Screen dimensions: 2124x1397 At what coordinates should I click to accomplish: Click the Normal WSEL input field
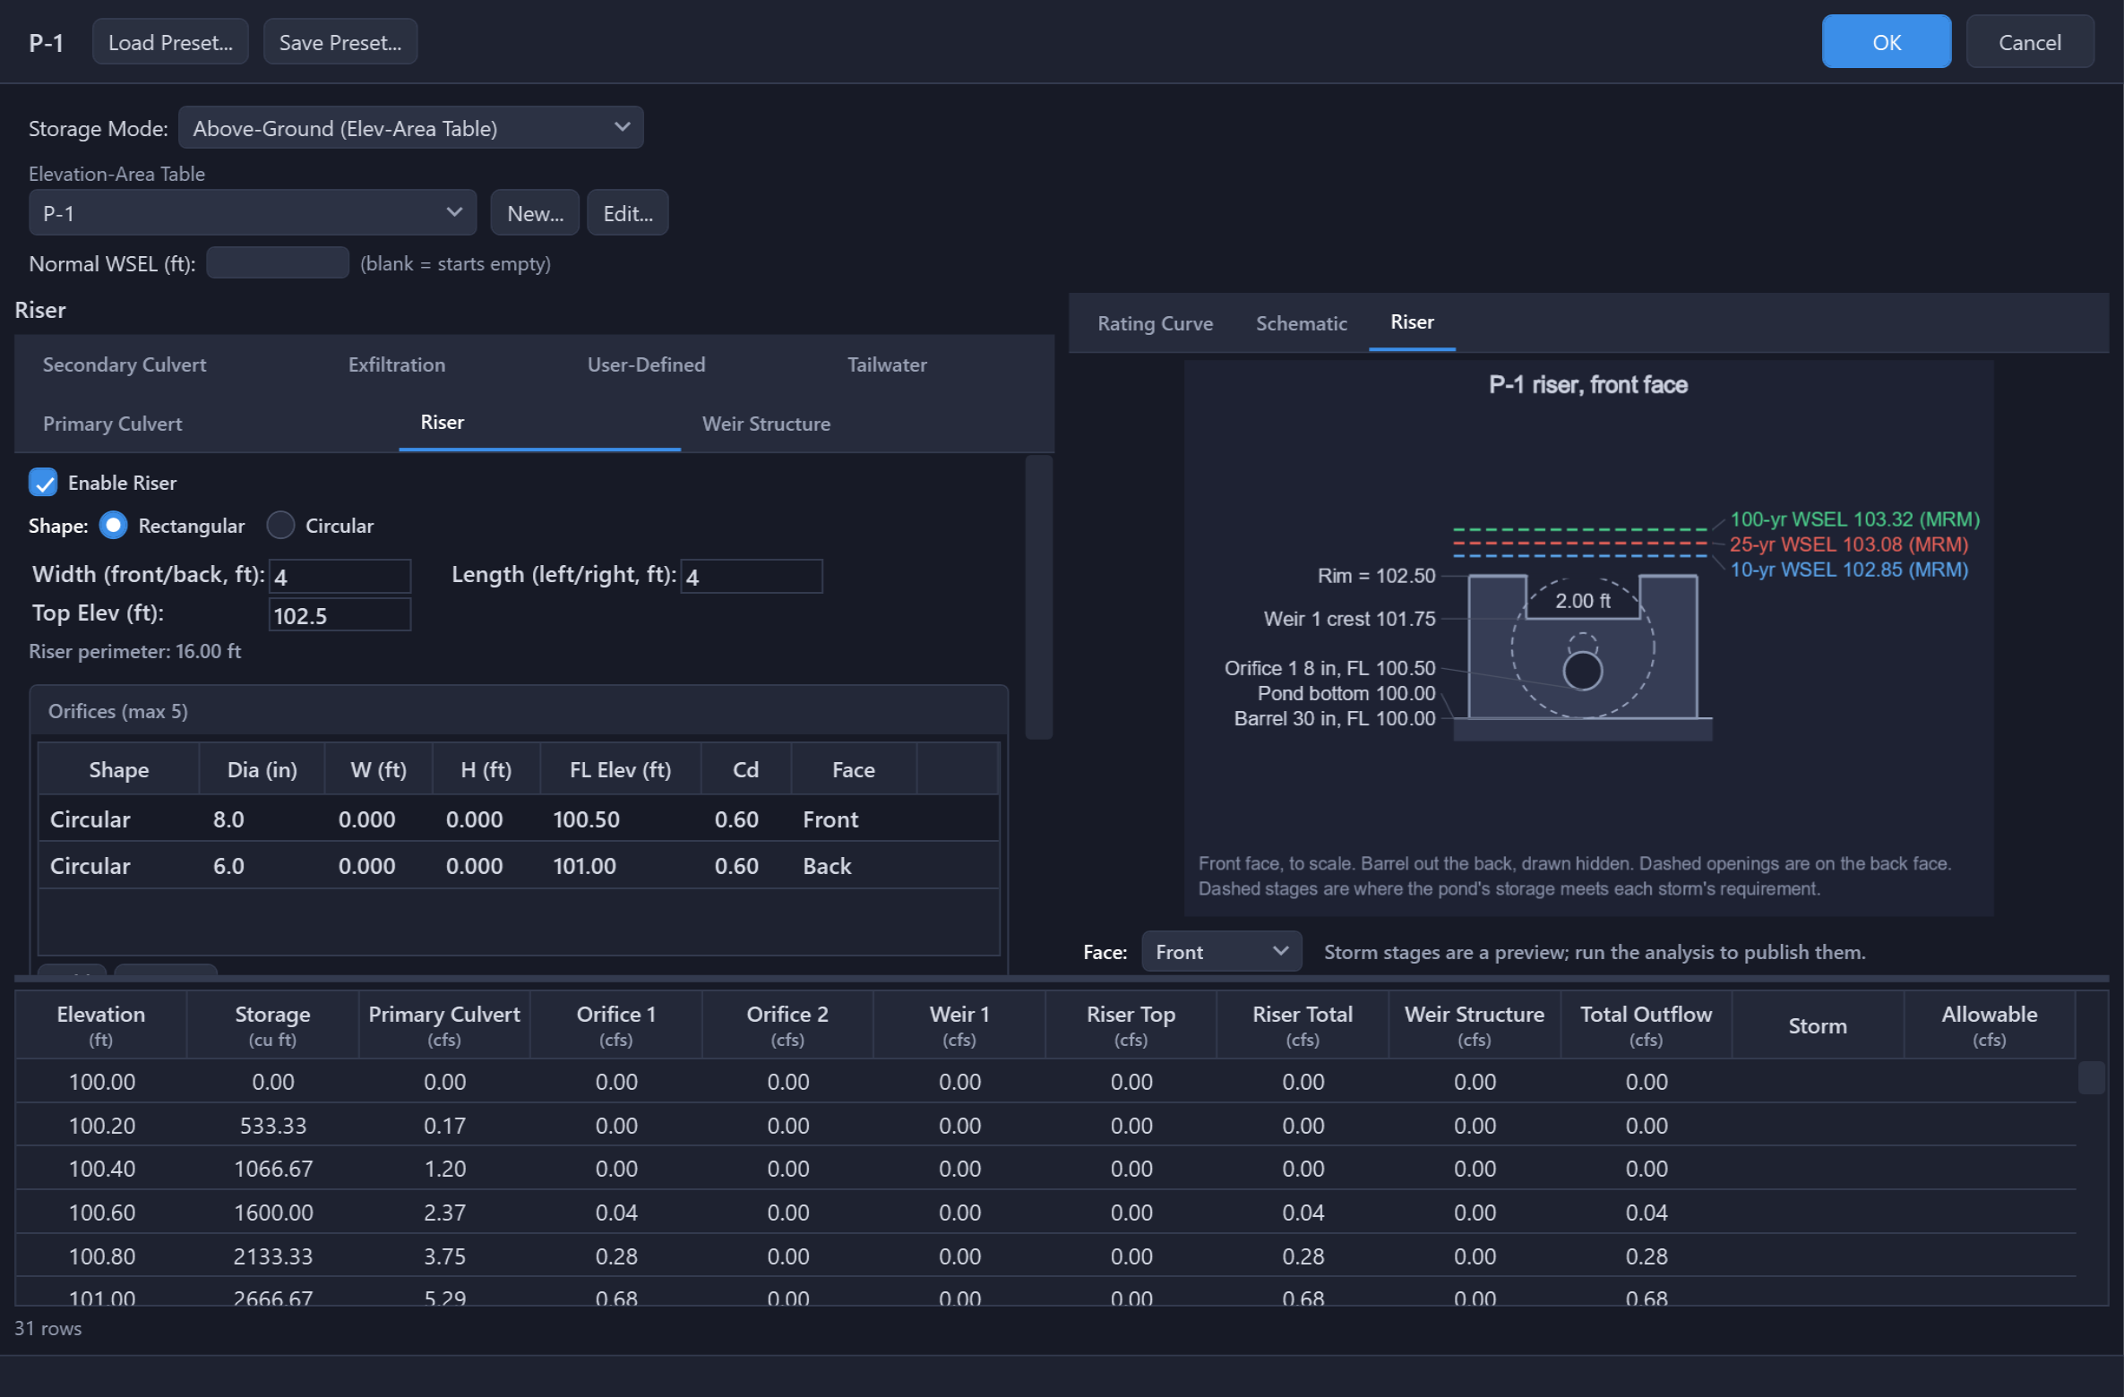click(x=277, y=263)
